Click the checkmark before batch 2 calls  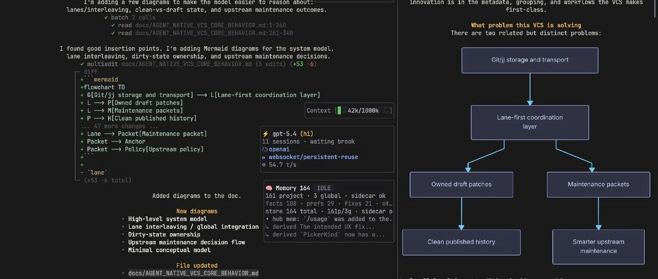coord(106,17)
